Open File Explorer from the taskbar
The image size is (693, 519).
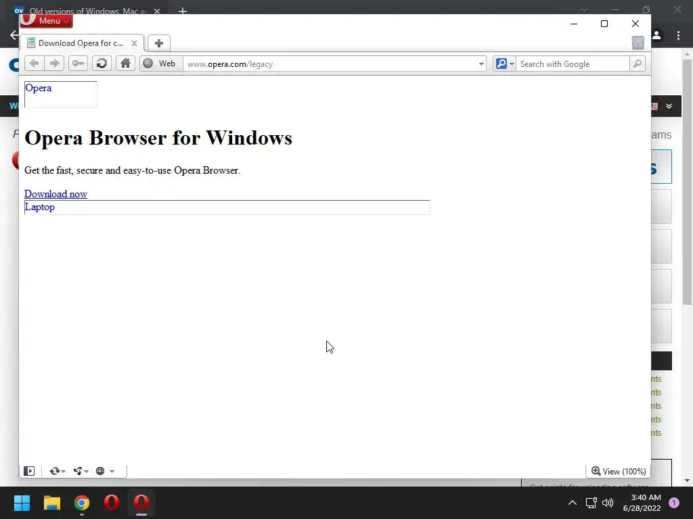tap(51, 503)
